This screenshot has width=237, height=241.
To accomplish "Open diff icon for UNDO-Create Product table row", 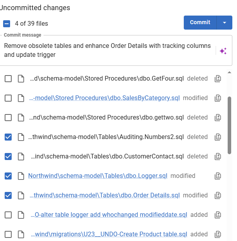I will 218,234.
